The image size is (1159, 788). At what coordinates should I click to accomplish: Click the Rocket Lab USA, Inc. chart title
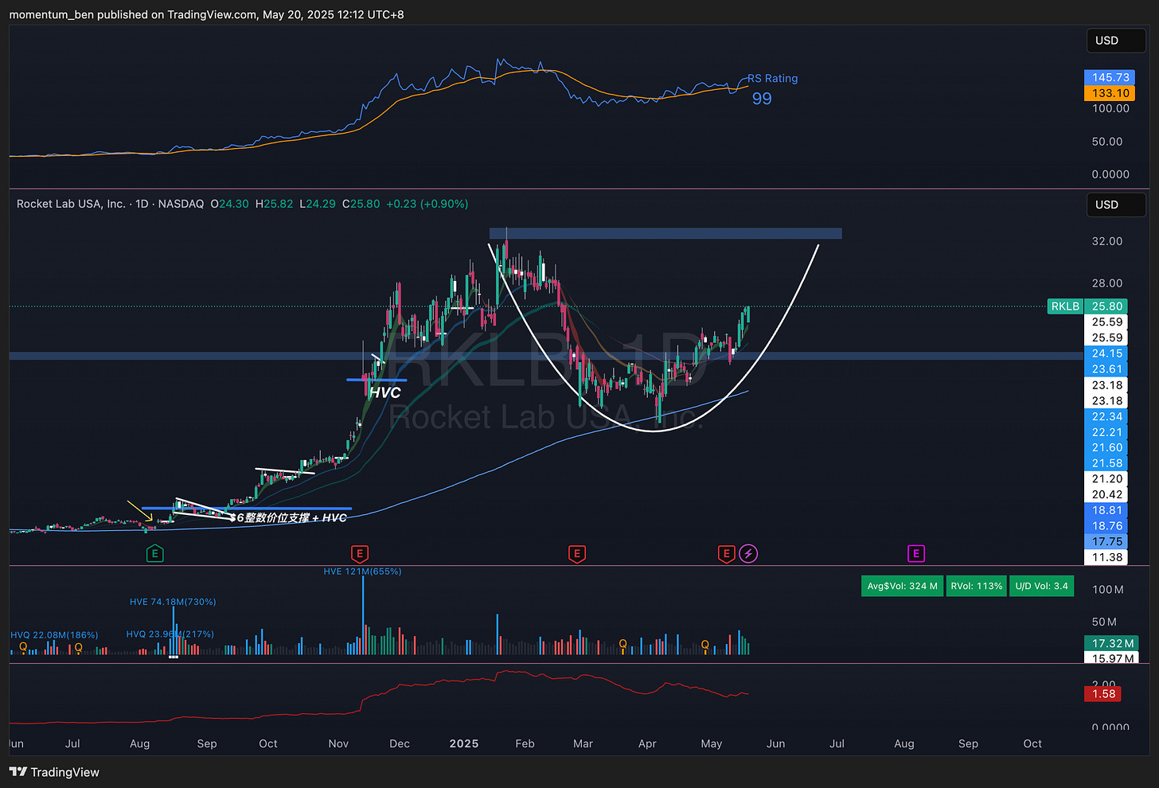[71, 204]
